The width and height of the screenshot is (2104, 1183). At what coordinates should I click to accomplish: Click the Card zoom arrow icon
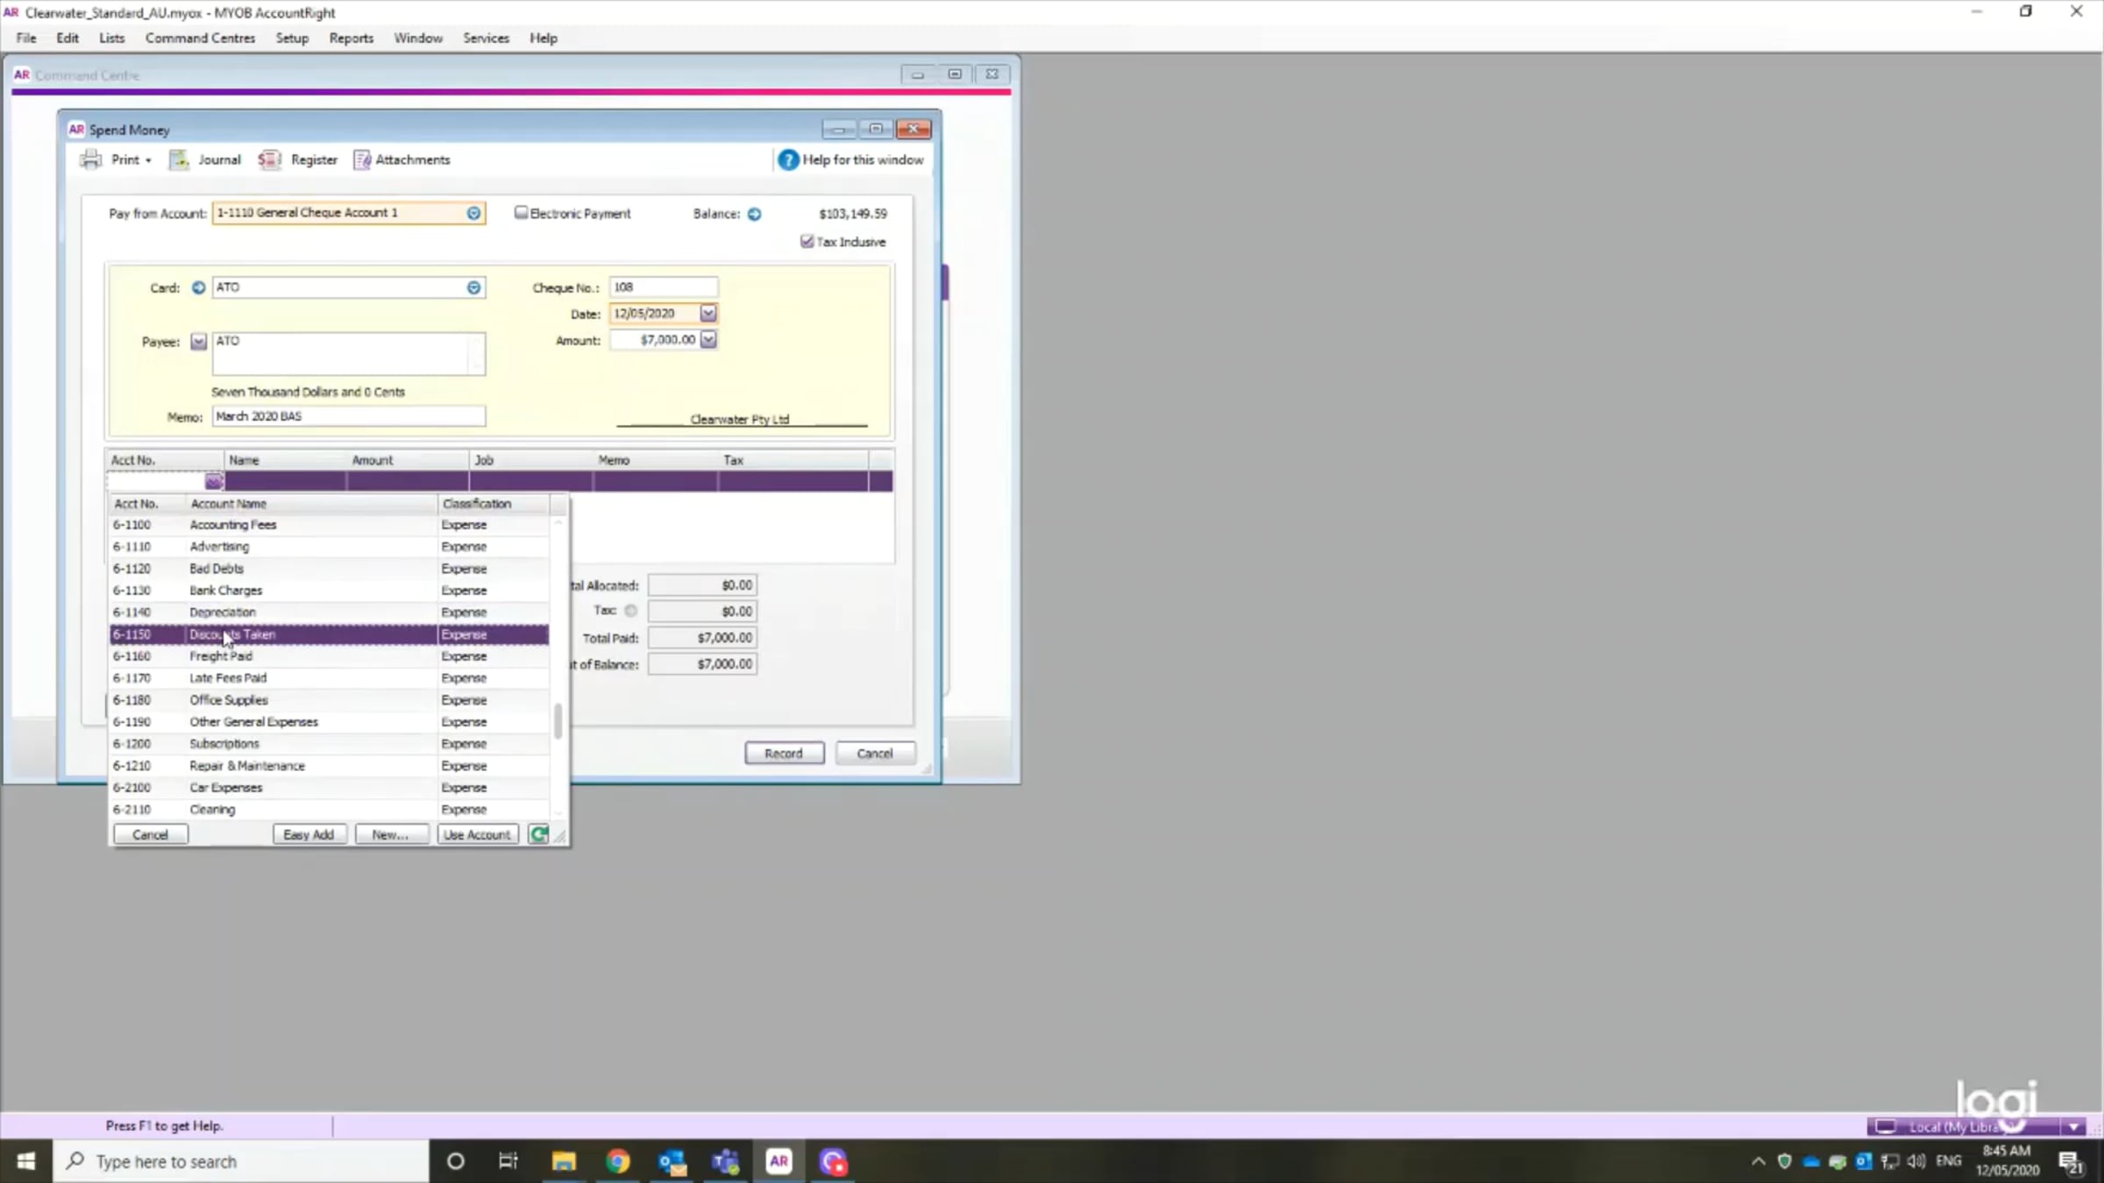point(198,287)
